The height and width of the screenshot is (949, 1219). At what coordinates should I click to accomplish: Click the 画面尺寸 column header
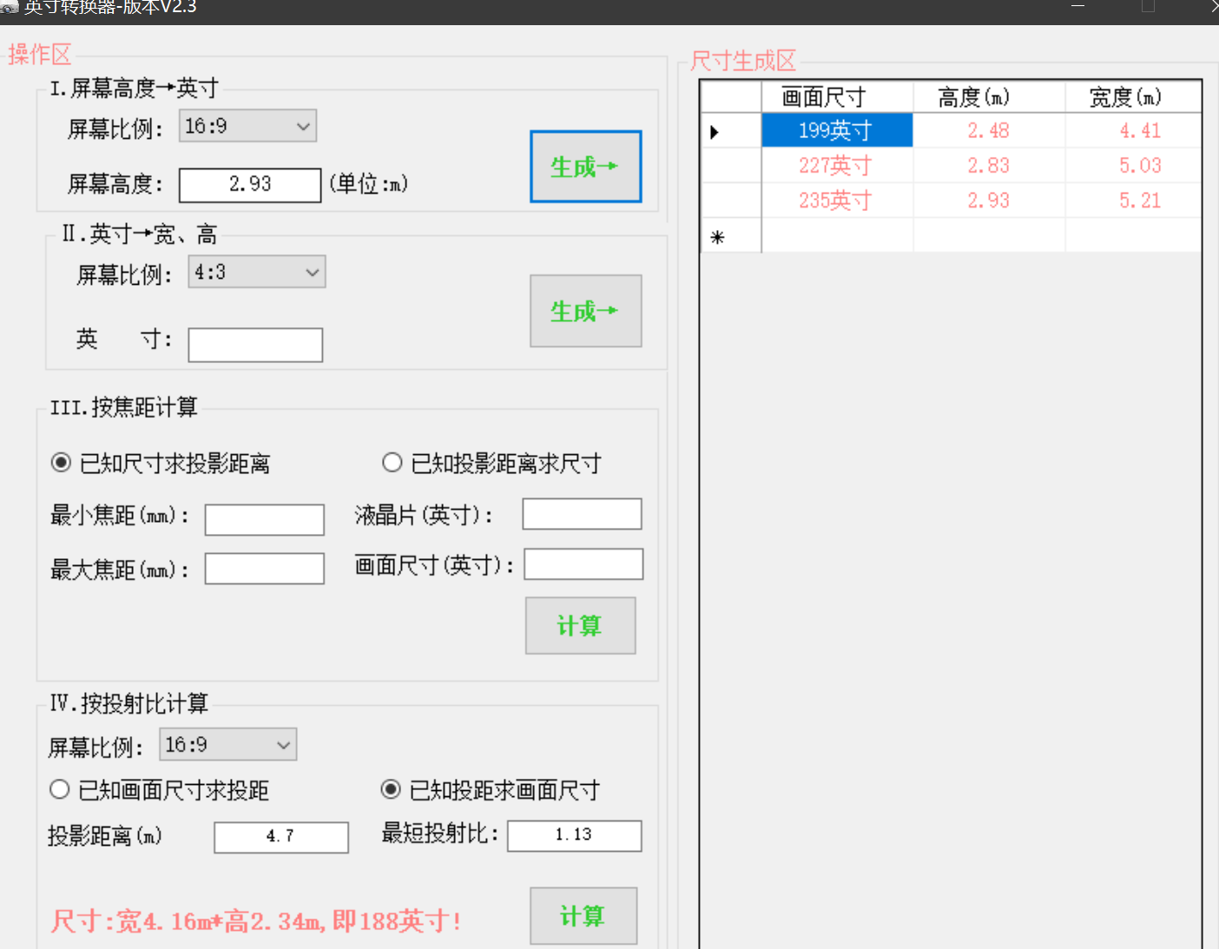coord(837,97)
